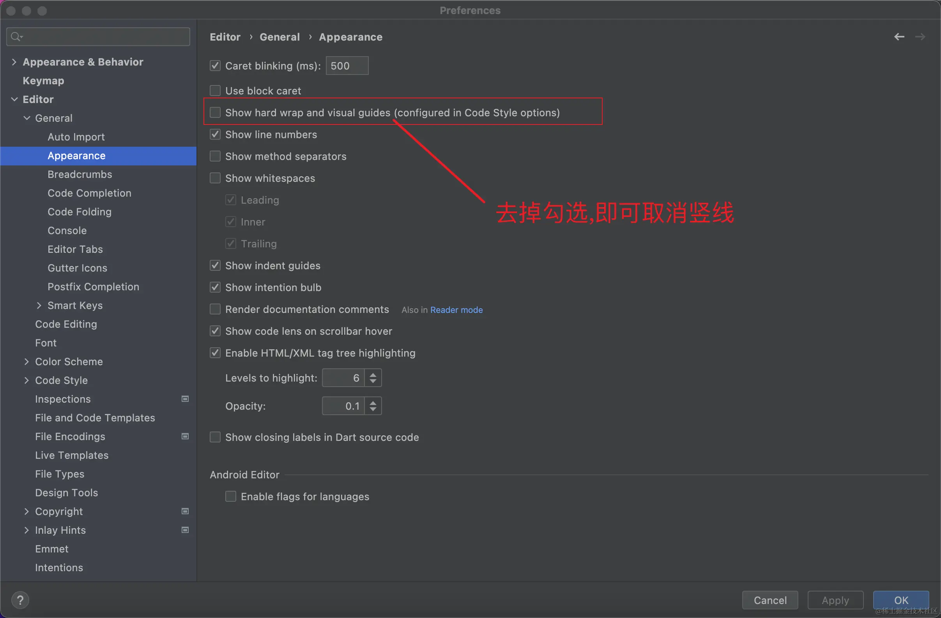Click project-level icon beside Inlay Hints
The height and width of the screenshot is (618, 941).
point(185,530)
